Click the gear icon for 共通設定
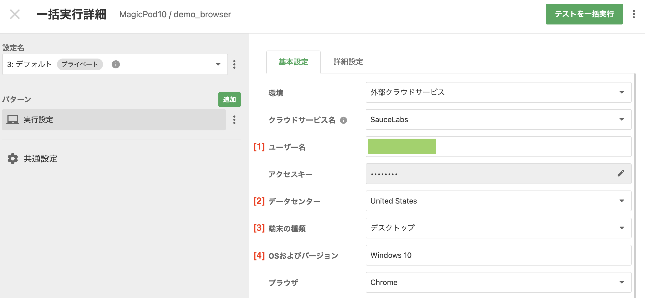Image resolution: width=645 pixels, height=298 pixels. [13, 159]
